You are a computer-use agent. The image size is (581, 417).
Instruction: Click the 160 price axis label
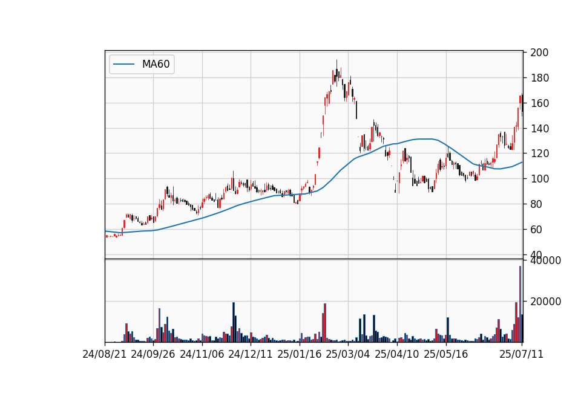pyautogui.click(x=539, y=103)
